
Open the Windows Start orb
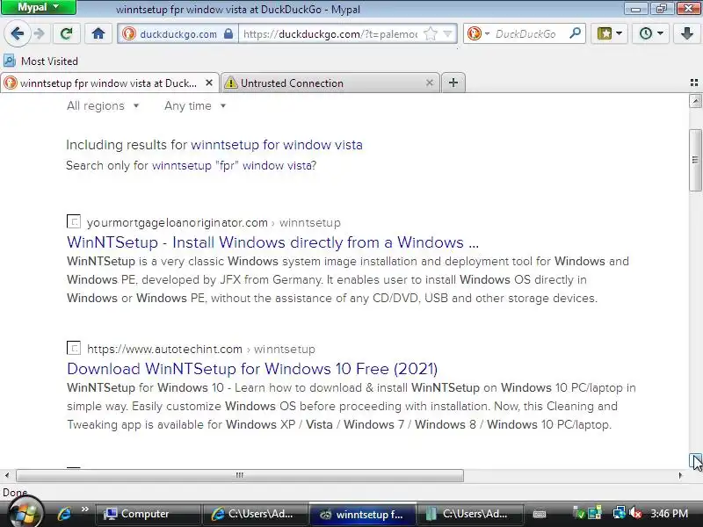26,513
